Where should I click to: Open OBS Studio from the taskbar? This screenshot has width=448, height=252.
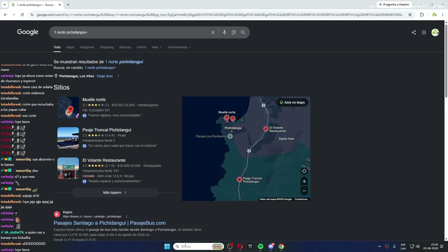pos(230,246)
